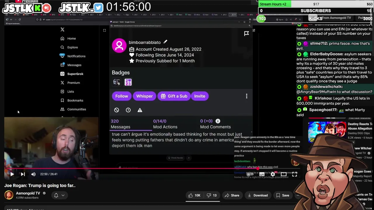Click the pink user avatar on viewer card
The image size is (374, 210).
point(119,45)
